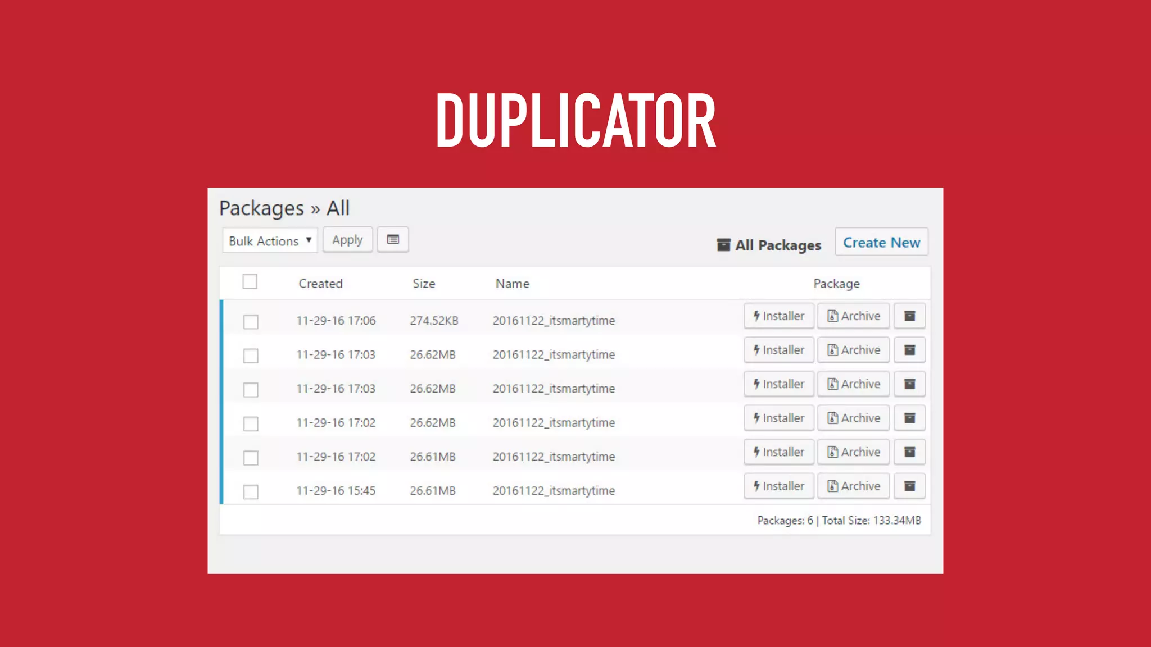The image size is (1151, 647).
Task: Check the box for 15:45 package
Action: coord(251,492)
